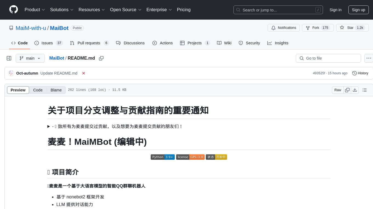Expand the Product menu

pos(35,10)
